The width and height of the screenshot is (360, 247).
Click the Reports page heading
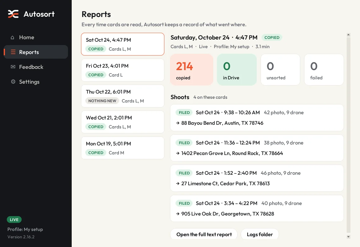pyautogui.click(x=96, y=14)
